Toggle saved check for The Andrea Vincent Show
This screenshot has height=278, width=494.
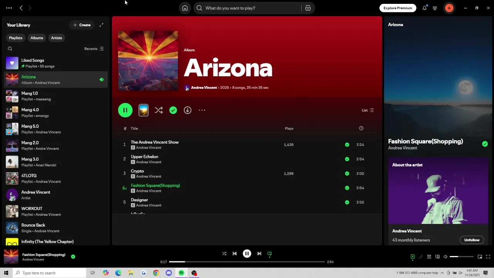point(347,145)
